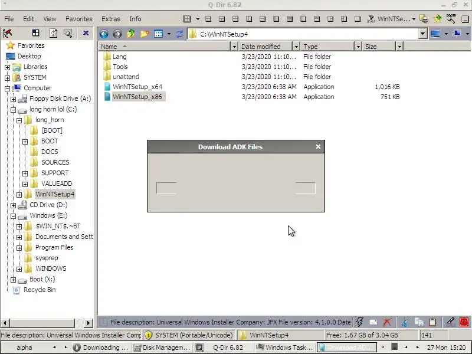Screen dimensions: 472x354
Task: Open the Extras menu
Action: click(111, 19)
